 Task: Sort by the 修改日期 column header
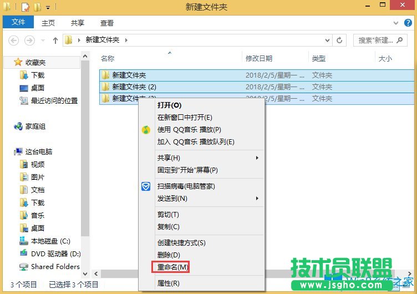coord(258,59)
